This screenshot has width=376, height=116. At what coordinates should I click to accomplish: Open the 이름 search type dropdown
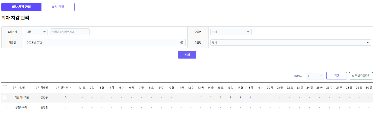pos(36,32)
